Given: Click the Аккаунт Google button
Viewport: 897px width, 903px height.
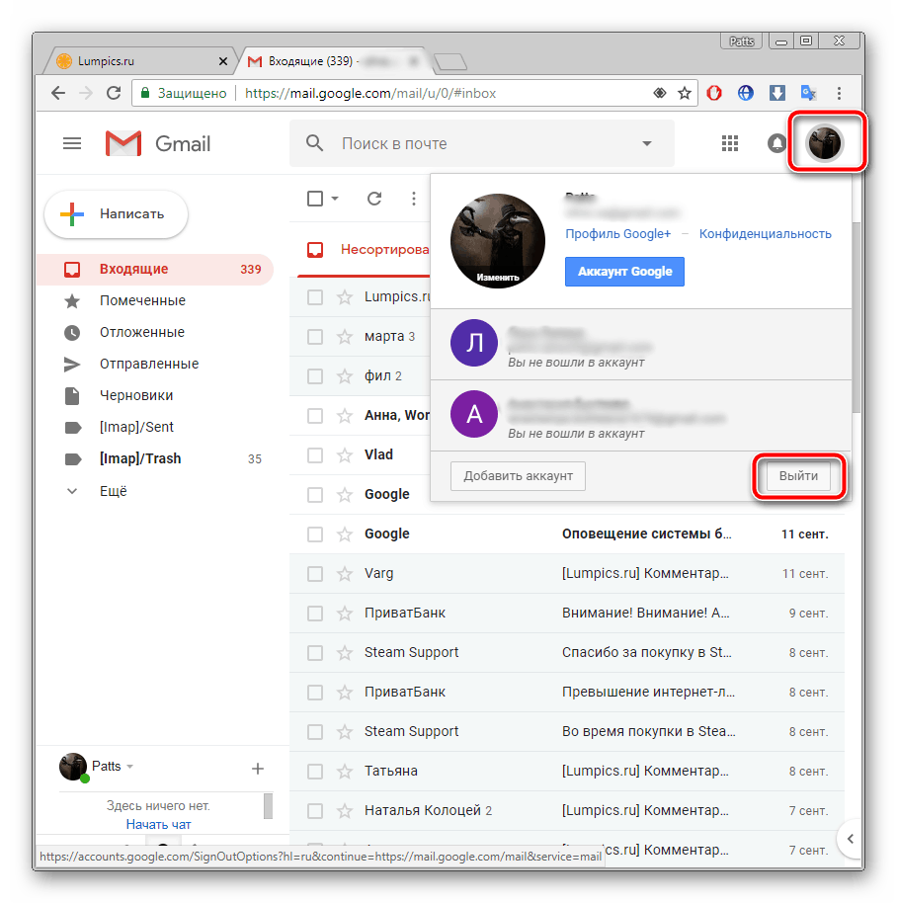Looking at the screenshot, I should 624,272.
